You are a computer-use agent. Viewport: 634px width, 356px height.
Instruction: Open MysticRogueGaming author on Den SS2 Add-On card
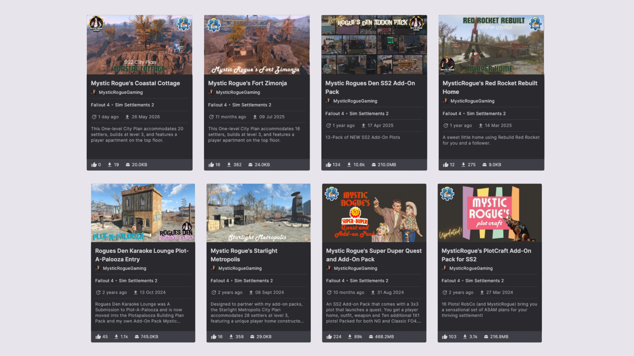(355, 101)
